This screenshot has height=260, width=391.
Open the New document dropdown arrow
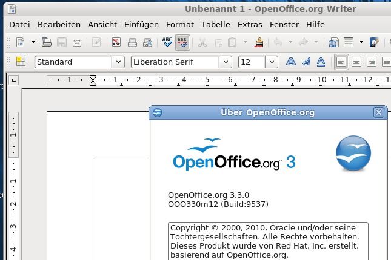[x=33, y=42]
